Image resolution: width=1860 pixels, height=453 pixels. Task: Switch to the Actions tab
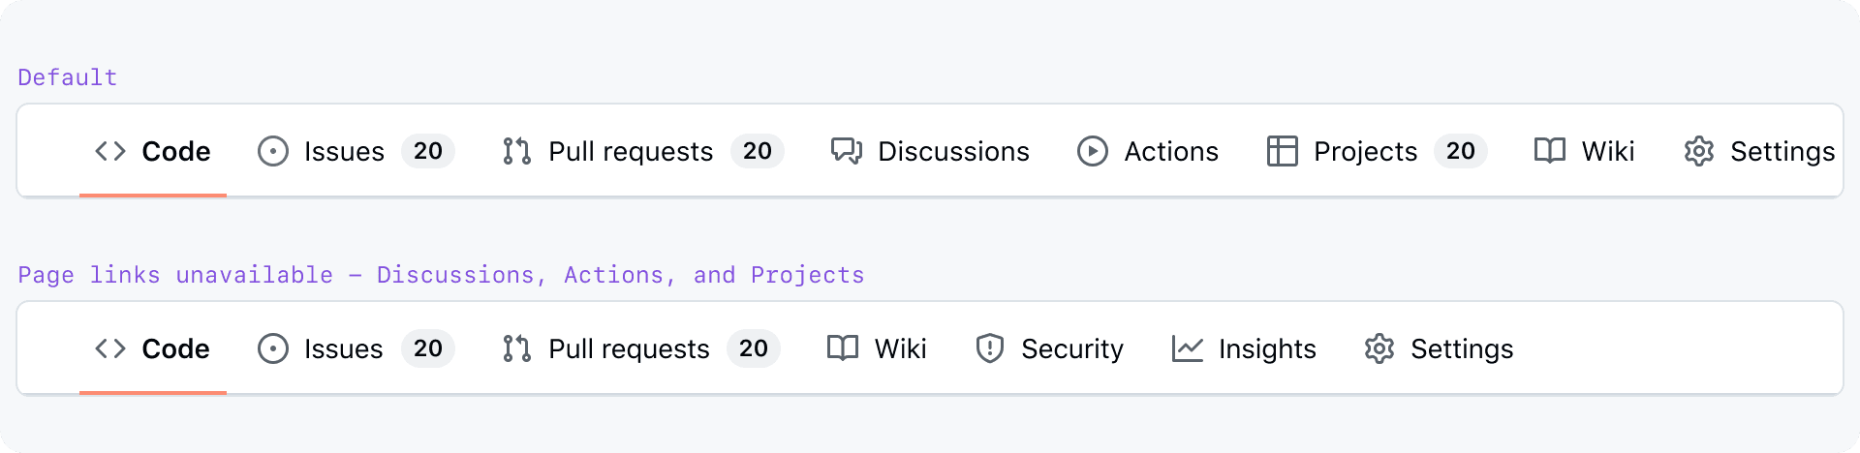tap(1171, 151)
